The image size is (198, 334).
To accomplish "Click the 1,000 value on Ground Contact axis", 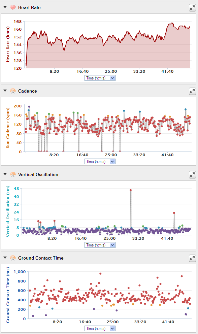I will [x=20, y=272].
